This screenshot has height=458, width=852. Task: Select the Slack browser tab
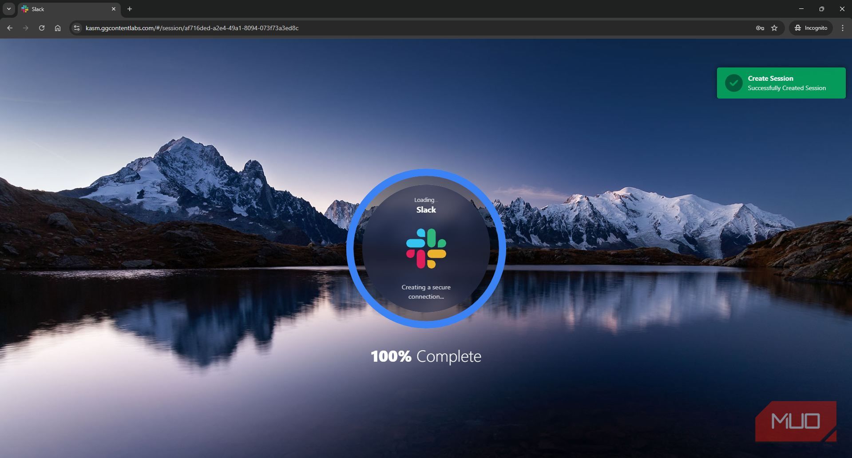click(69, 9)
